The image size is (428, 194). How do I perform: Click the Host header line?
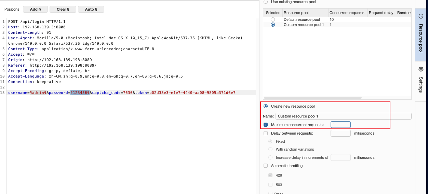click(x=37, y=27)
